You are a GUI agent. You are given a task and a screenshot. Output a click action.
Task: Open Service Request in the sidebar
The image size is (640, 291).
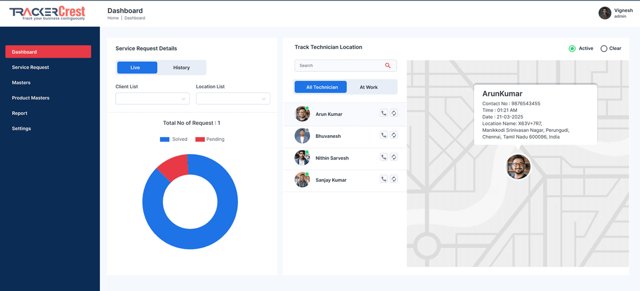[x=30, y=68]
